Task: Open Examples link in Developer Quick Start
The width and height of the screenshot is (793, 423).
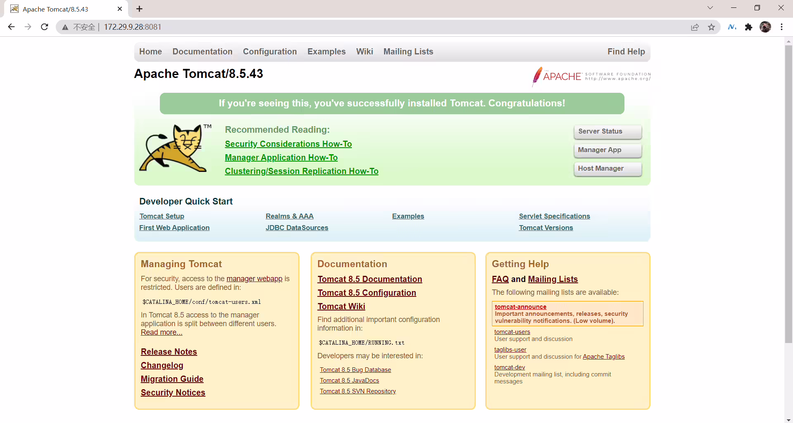Action: (x=408, y=216)
